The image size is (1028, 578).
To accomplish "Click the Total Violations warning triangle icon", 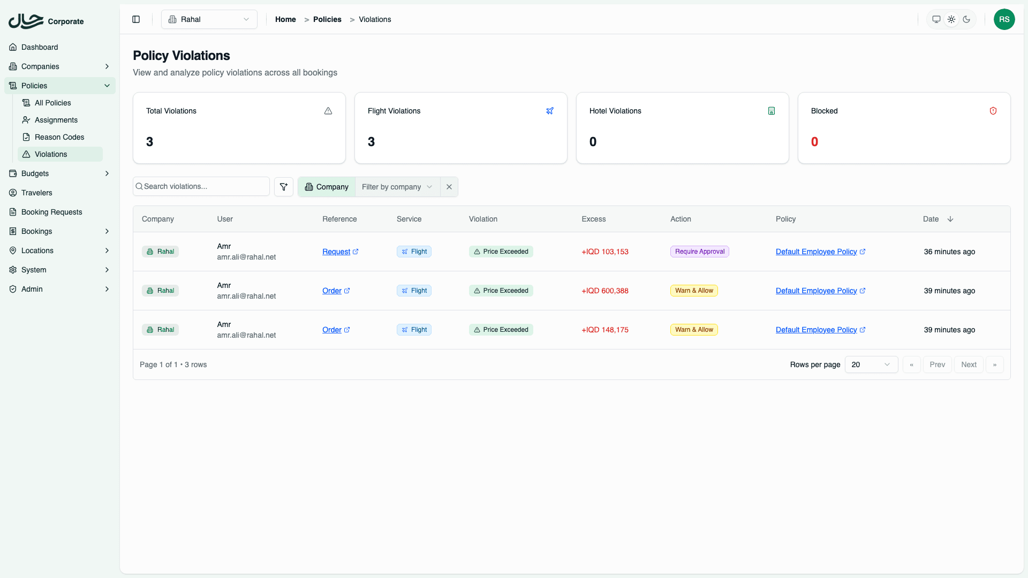I will click(328, 111).
